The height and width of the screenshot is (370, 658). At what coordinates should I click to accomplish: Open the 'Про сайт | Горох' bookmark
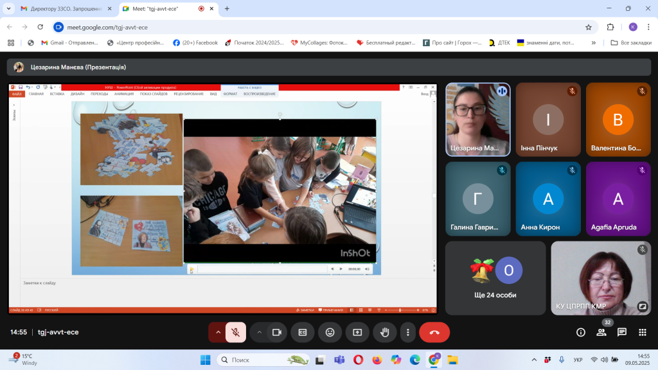pos(452,43)
